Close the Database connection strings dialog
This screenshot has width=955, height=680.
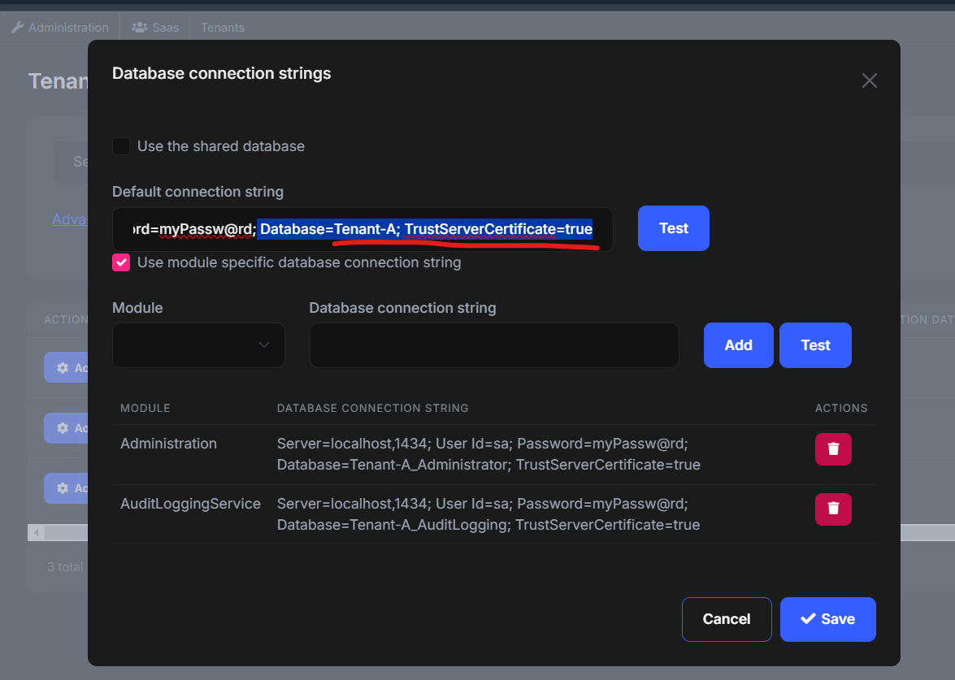click(869, 80)
